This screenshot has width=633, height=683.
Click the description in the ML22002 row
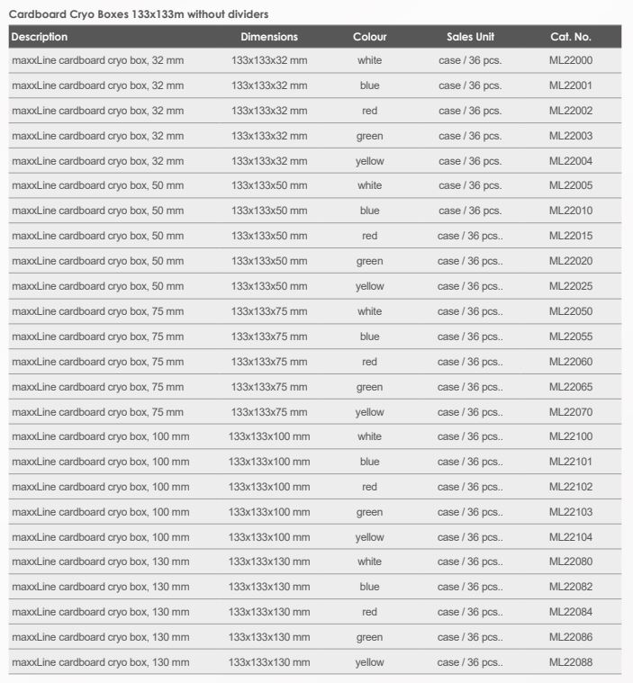point(97,111)
